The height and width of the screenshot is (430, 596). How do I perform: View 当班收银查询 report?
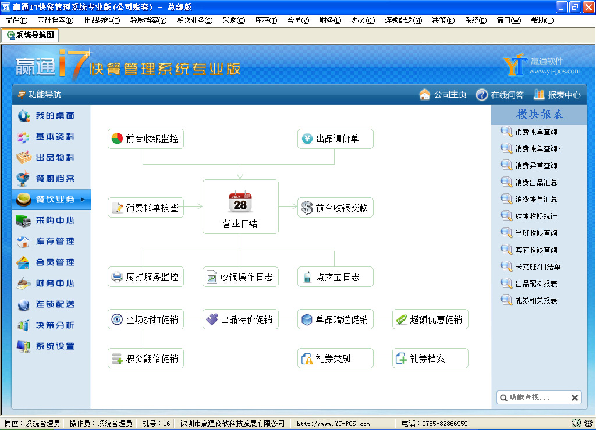point(536,233)
